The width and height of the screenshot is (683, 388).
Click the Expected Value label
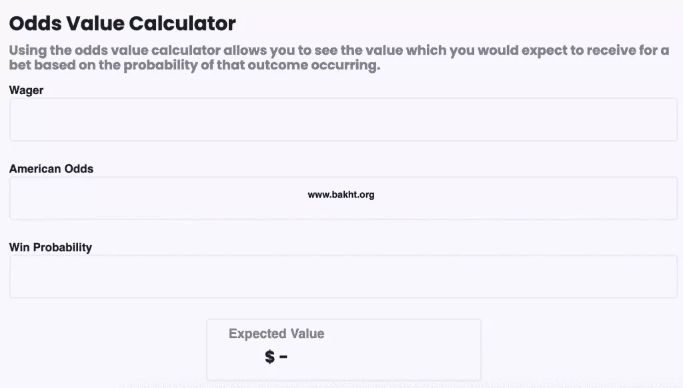pyautogui.click(x=276, y=334)
